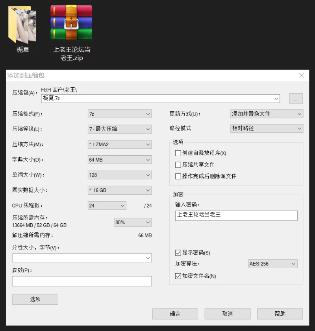The height and width of the screenshot is (331, 315).
Task: Open the 分卷大小 combo box
Action: [82, 258]
